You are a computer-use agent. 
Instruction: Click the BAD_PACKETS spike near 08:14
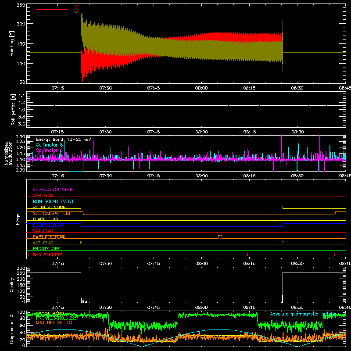(247, 254)
